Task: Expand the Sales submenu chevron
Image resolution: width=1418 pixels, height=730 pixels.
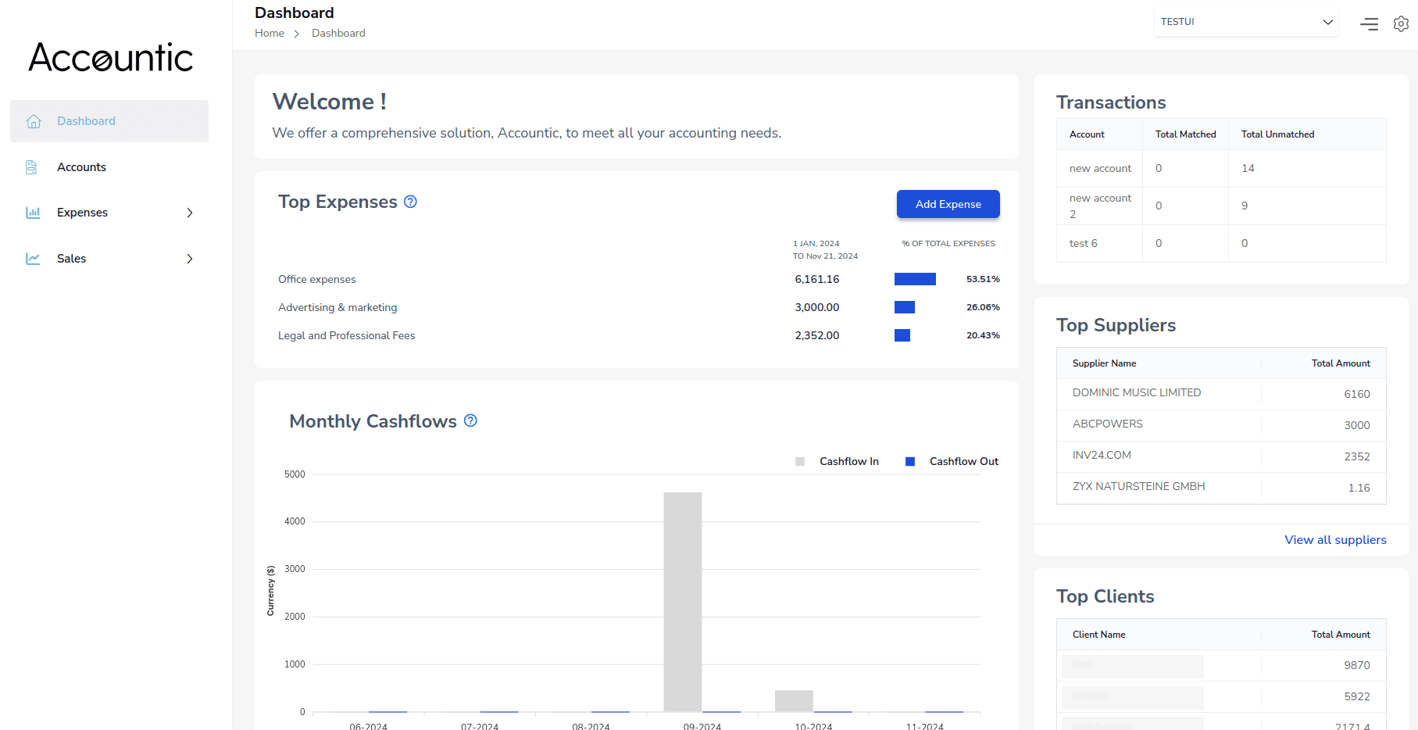Action: pyautogui.click(x=189, y=259)
